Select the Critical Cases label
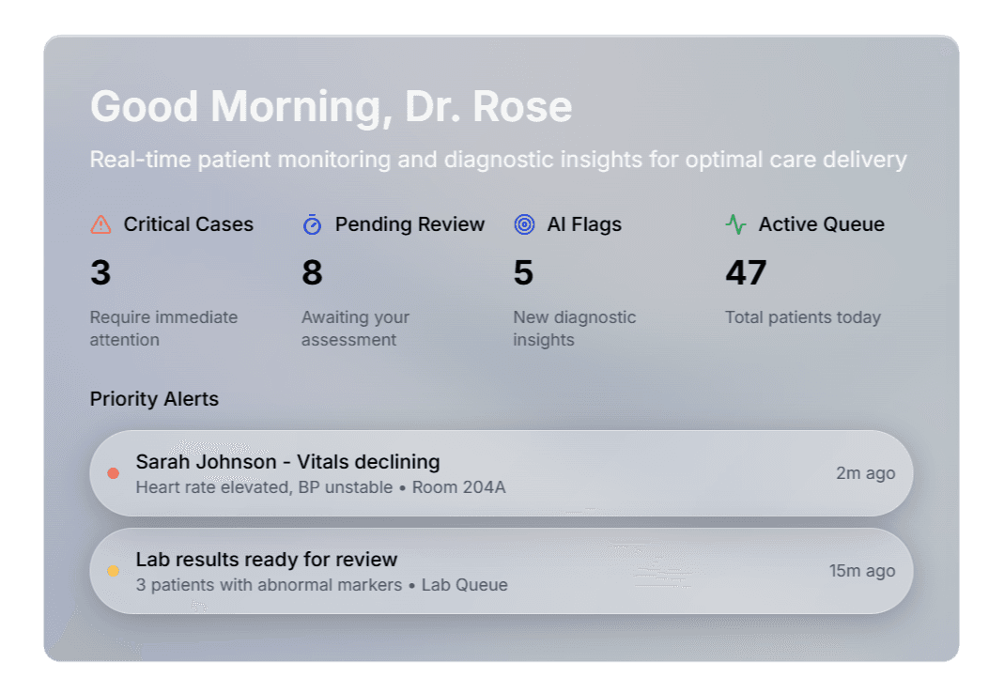The image size is (989, 693). 189,224
